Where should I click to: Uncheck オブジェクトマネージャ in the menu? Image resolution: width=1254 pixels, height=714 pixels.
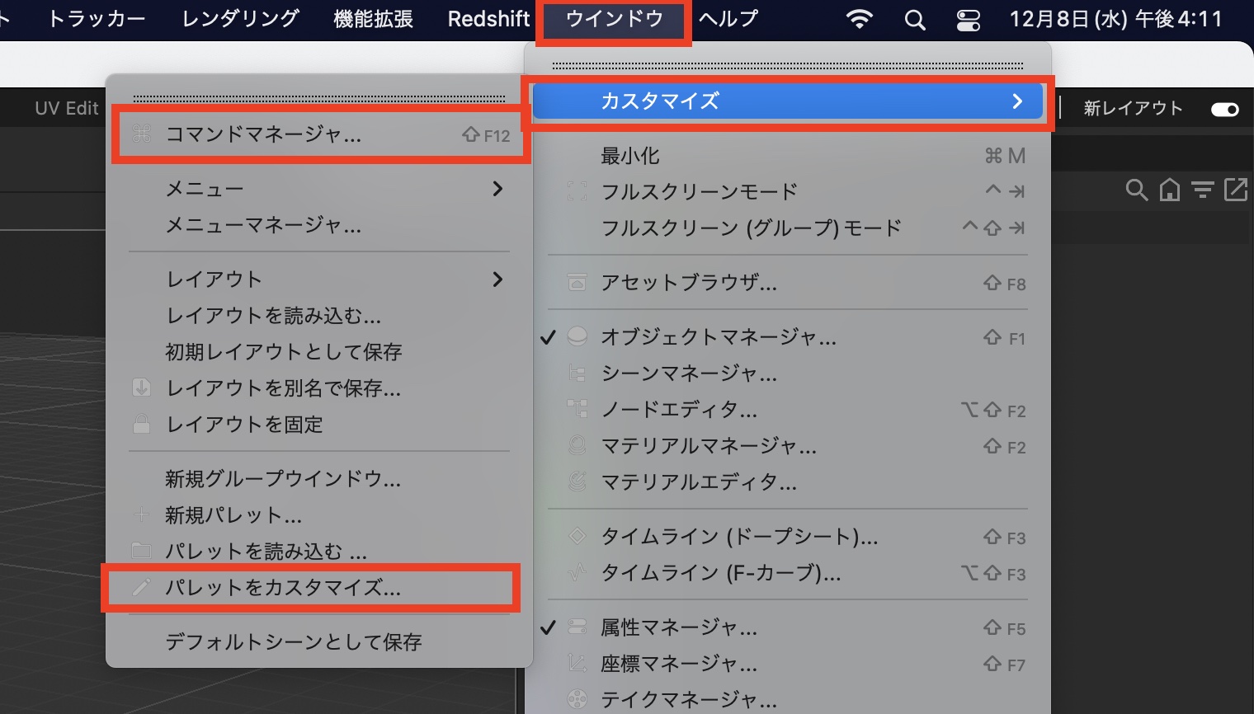718,337
